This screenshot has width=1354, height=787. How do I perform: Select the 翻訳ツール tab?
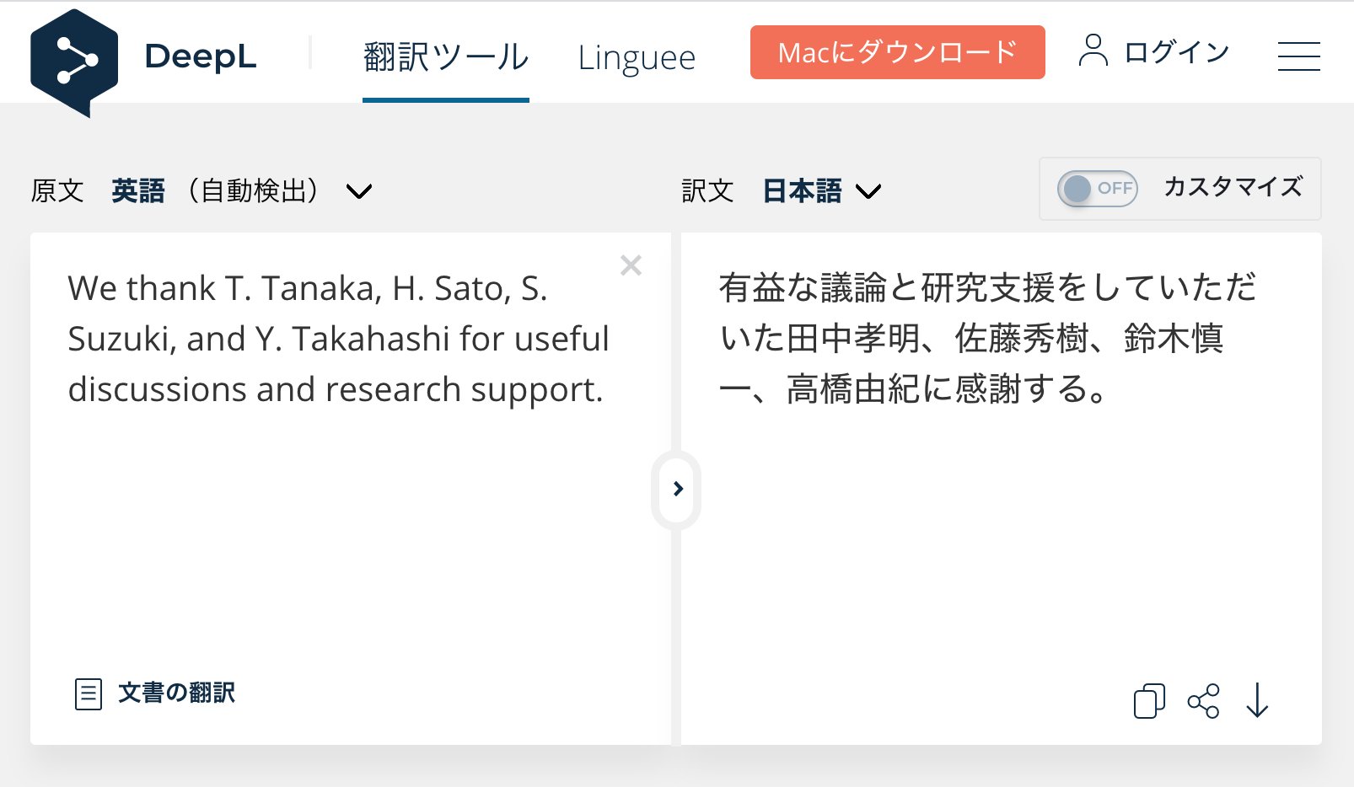point(446,57)
